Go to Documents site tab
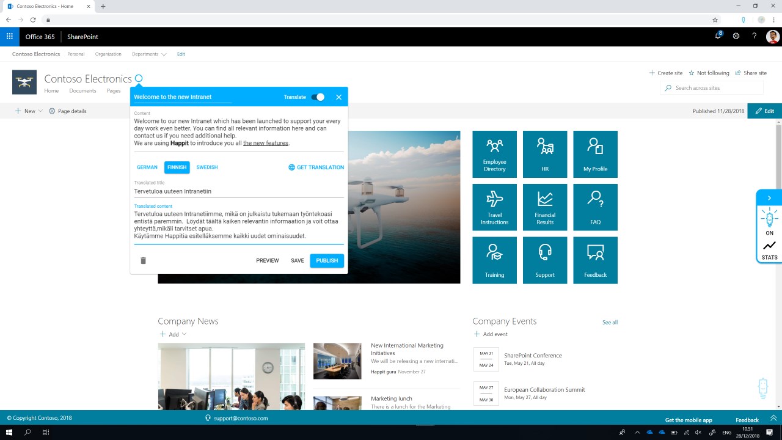The image size is (782, 440). point(82,90)
